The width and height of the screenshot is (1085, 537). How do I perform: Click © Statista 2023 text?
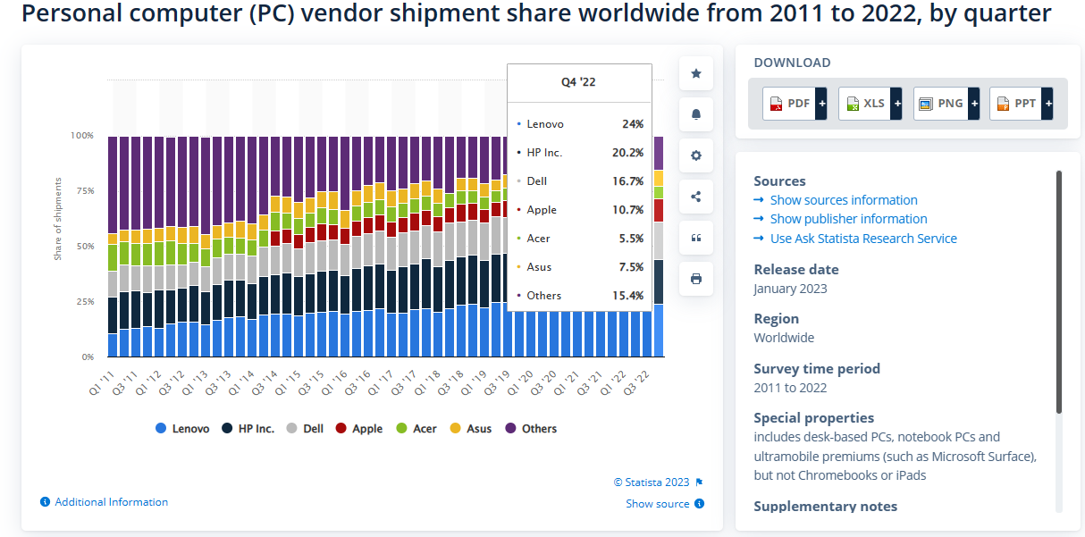point(652,482)
